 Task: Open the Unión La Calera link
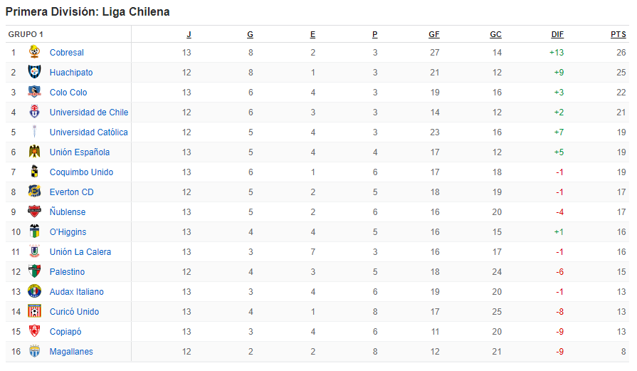pyautogui.click(x=80, y=251)
